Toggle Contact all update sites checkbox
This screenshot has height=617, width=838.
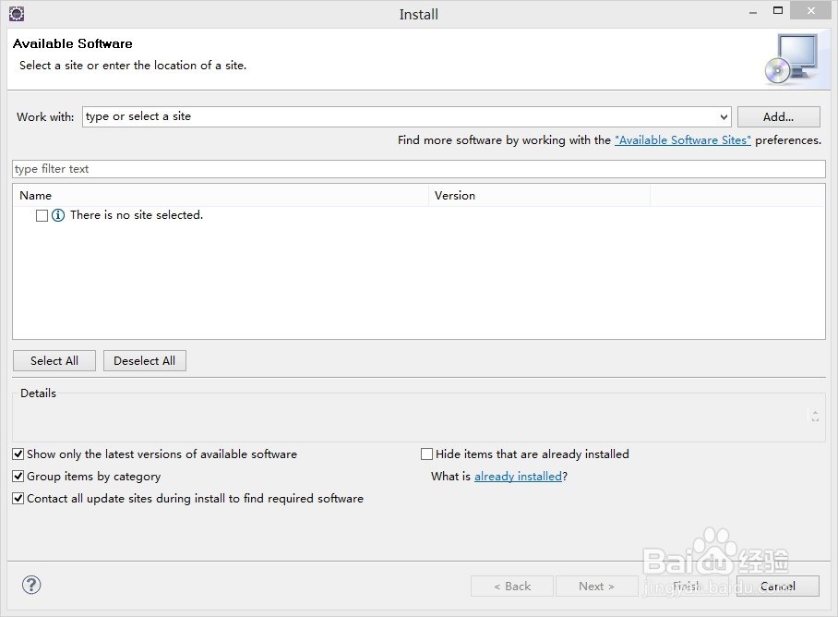coord(18,499)
